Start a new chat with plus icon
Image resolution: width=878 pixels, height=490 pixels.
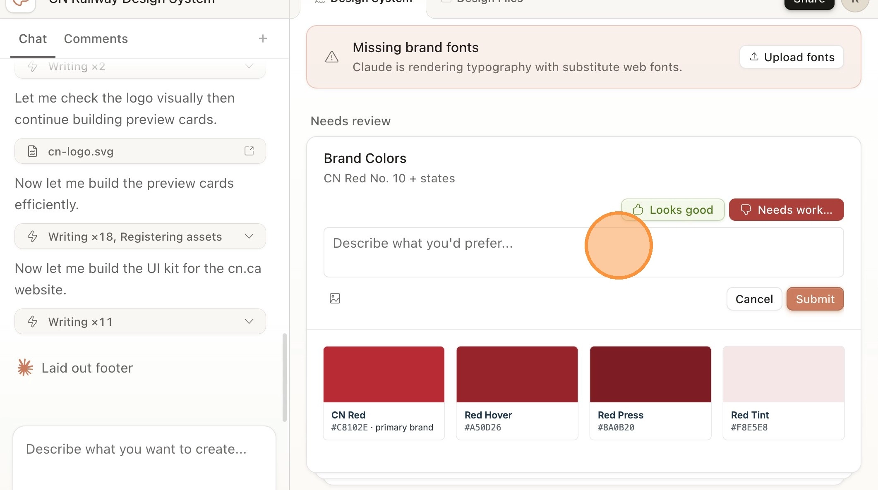click(x=263, y=39)
